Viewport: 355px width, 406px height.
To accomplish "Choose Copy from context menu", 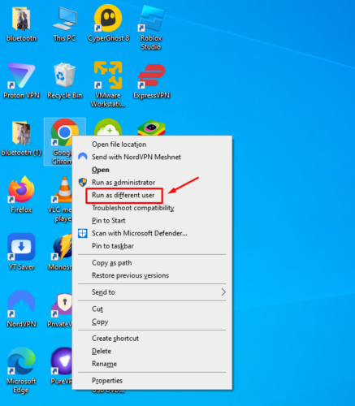I will click(152, 322).
